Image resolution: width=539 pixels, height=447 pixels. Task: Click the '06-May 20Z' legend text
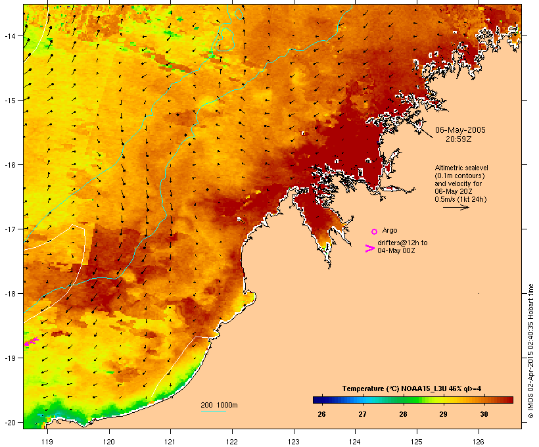click(x=454, y=191)
